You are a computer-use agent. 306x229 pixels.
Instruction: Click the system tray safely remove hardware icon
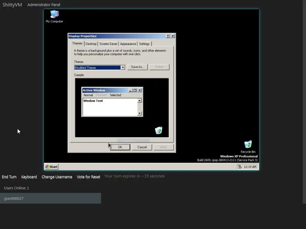point(240,167)
